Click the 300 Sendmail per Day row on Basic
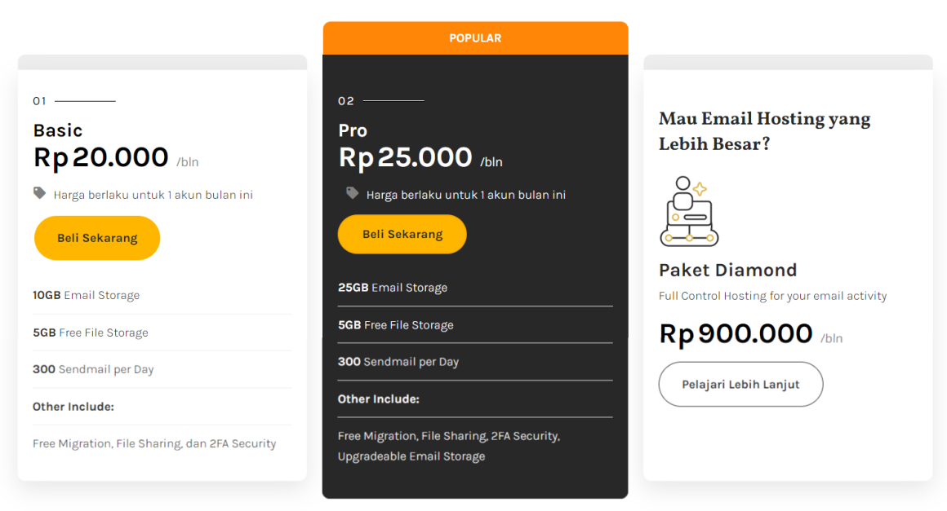The width and height of the screenshot is (947, 511). [94, 369]
